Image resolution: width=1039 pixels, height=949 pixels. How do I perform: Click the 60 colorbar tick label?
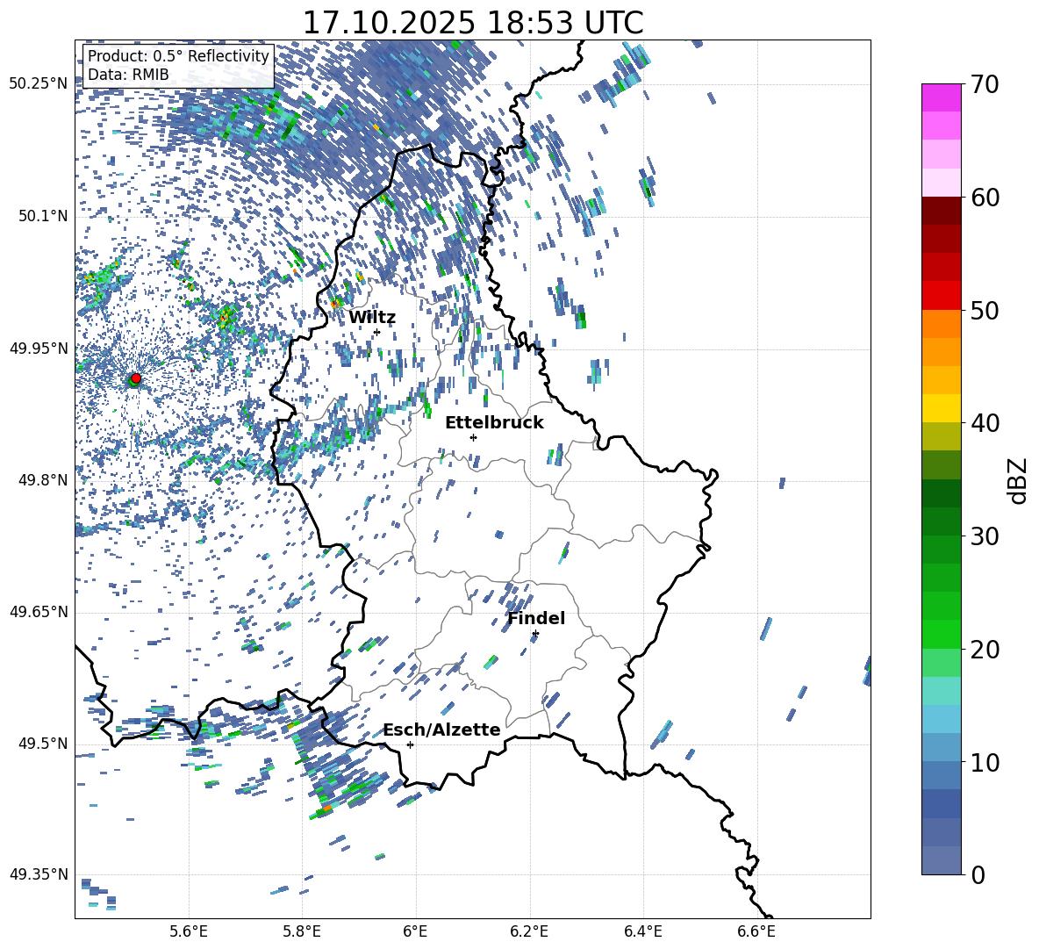tap(984, 198)
